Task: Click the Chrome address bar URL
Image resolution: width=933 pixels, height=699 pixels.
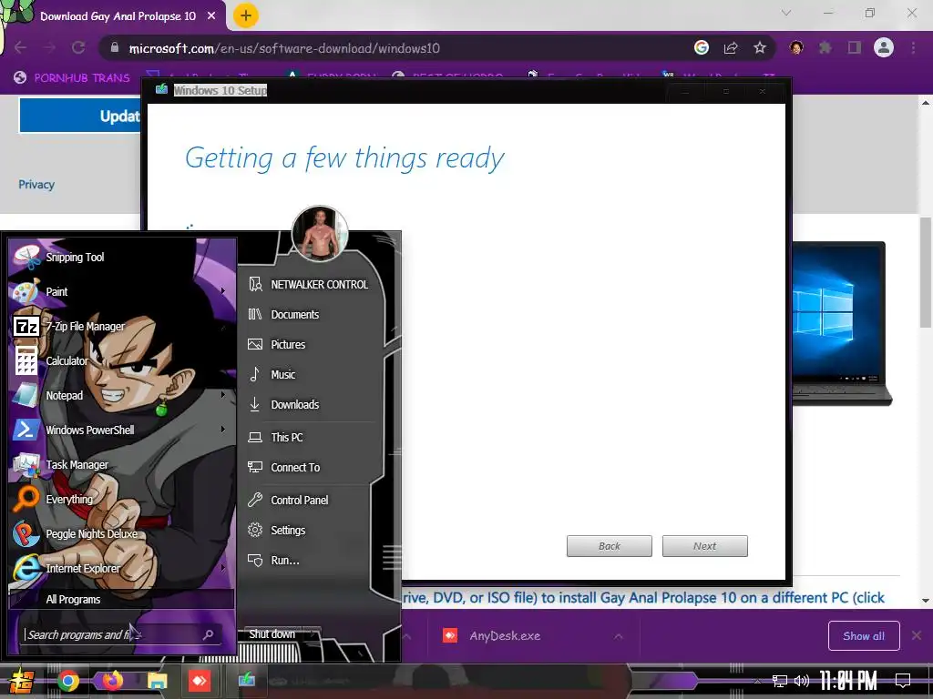Action: point(284,48)
